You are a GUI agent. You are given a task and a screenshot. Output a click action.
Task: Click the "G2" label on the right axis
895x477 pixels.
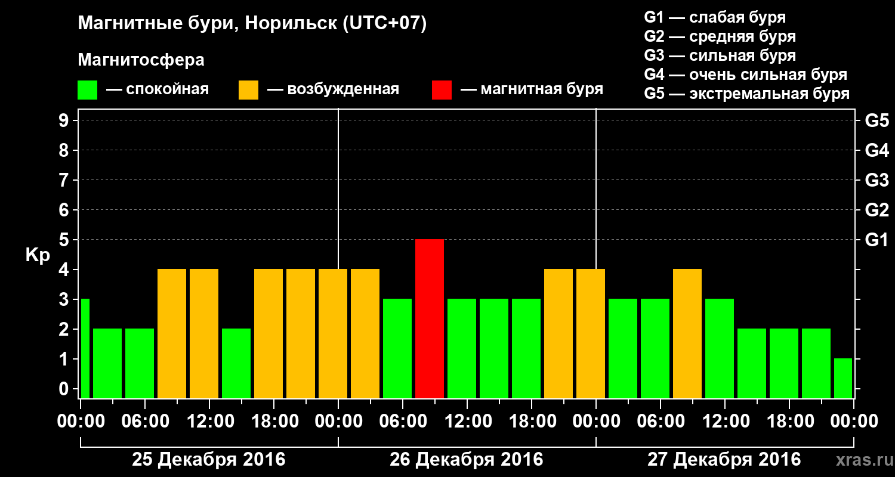pos(877,210)
